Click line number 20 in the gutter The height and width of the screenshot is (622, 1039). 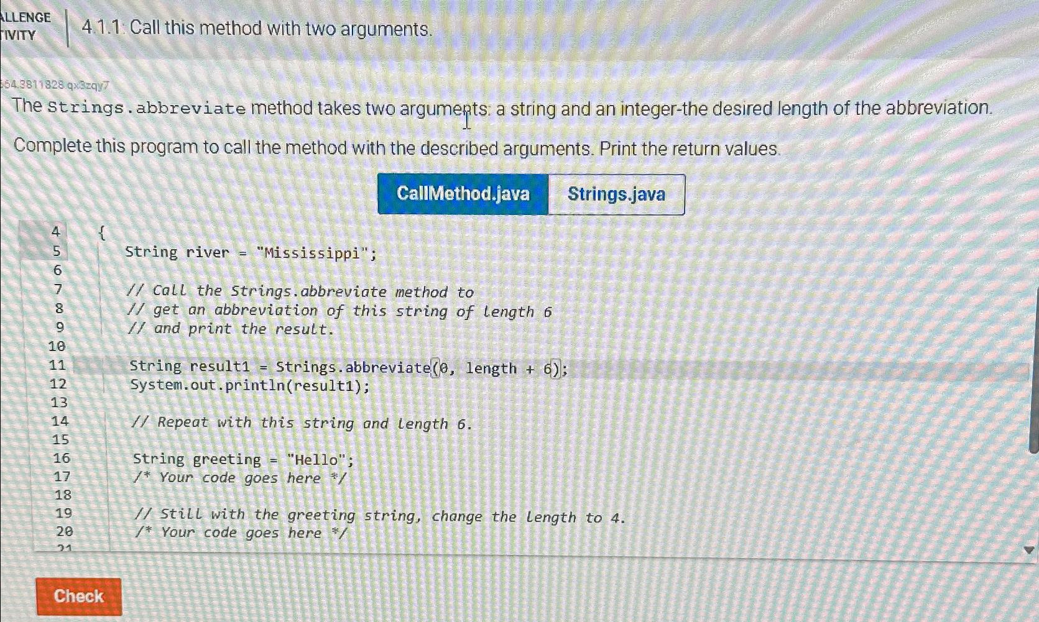(64, 531)
